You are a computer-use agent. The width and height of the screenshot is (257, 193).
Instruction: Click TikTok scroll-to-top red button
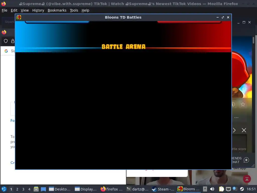click(x=247, y=179)
